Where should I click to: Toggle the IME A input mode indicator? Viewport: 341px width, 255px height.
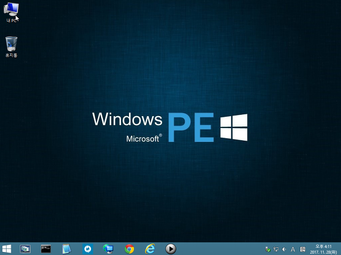point(293,249)
